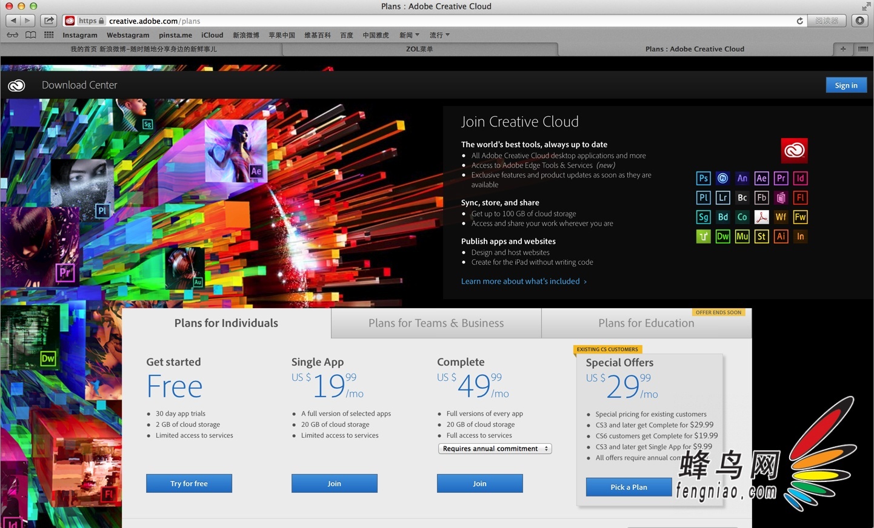
Task: Switch to the 我的首页 新浪微博 browser tab
Action: [143, 49]
